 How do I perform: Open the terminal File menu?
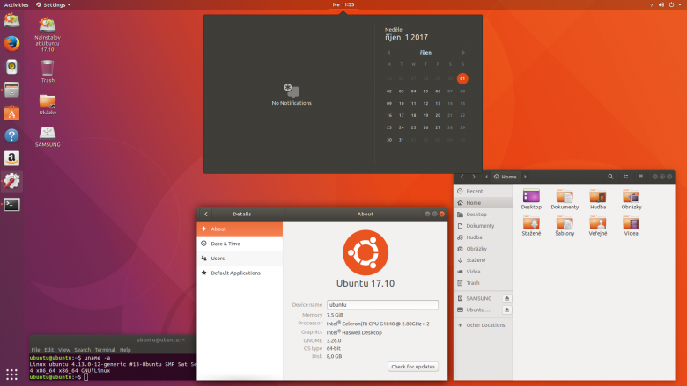click(35, 350)
